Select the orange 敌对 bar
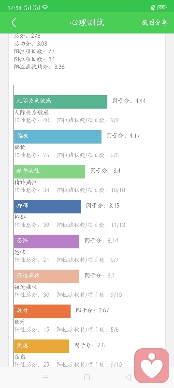The height and width of the screenshot is (388, 174). point(42,311)
